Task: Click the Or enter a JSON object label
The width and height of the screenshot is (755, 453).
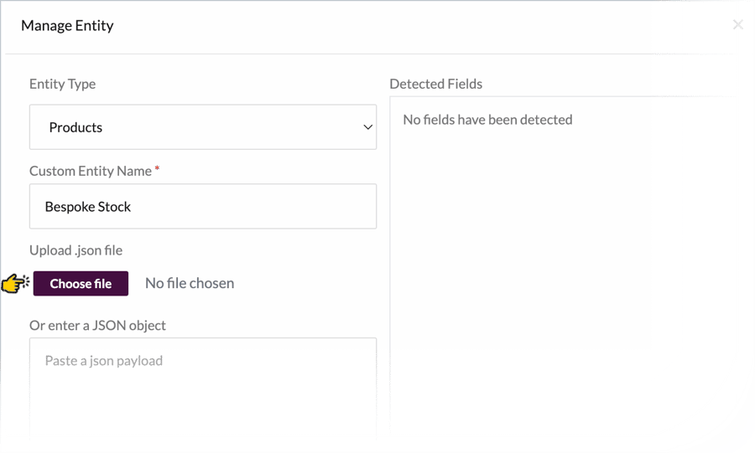Action: (98, 326)
